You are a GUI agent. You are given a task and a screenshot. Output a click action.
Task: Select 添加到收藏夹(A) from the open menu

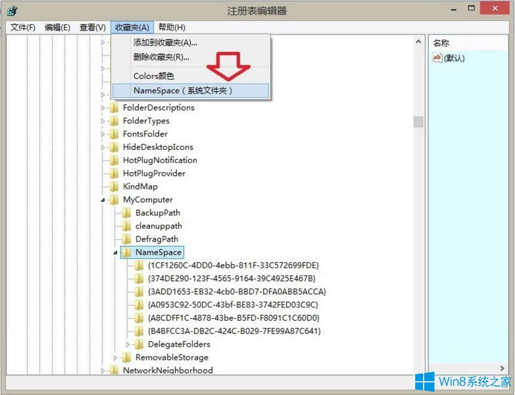click(172, 45)
